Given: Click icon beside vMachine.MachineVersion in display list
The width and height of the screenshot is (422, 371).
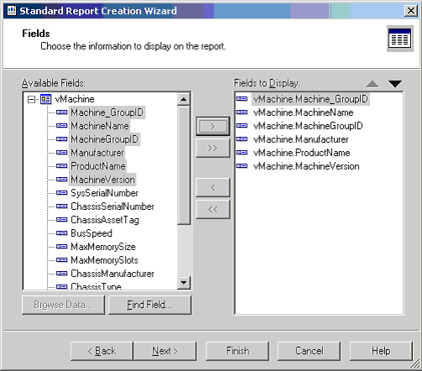Looking at the screenshot, I should (x=242, y=166).
